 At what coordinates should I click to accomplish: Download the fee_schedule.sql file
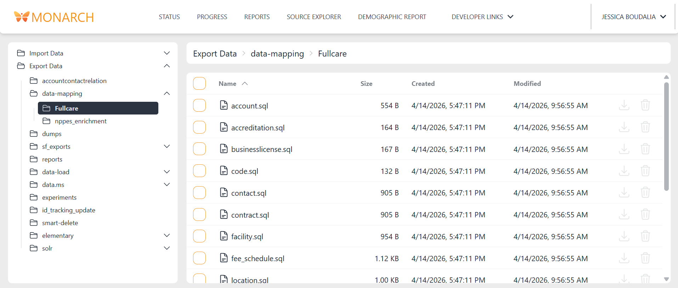coord(624,258)
